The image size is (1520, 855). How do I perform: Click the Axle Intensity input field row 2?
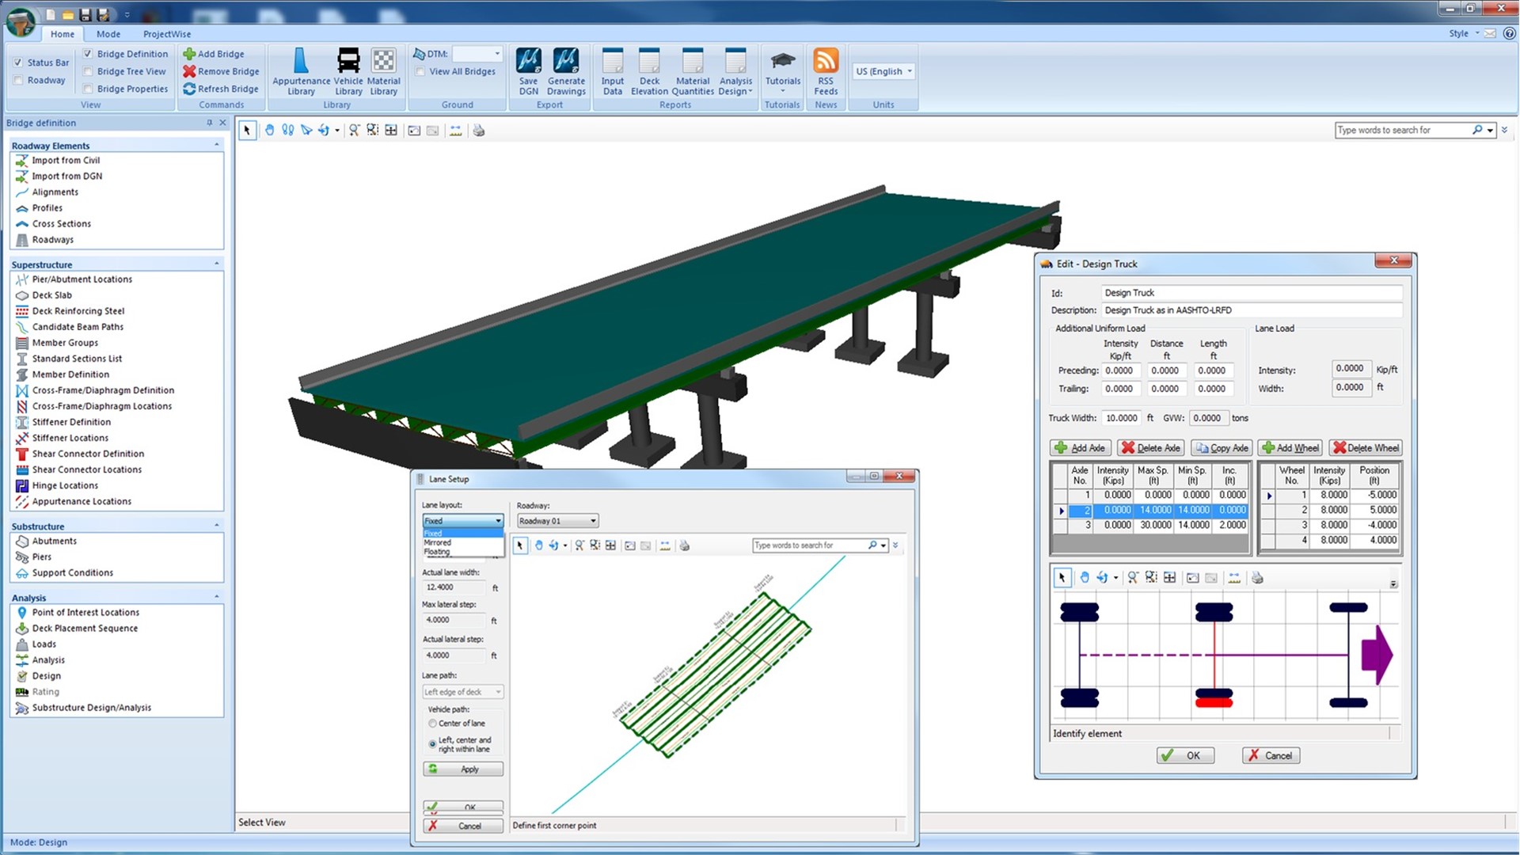tap(1111, 510)
